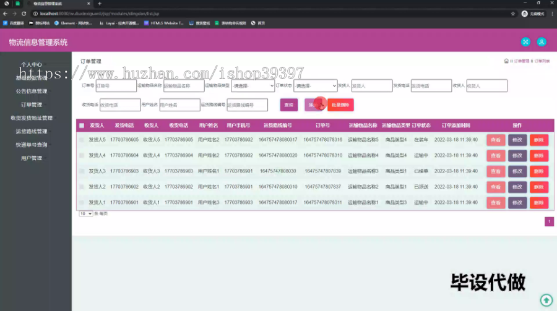Click the 订单状态 cell showing 在装车
This screenshot has height=311, width=557.
(x=421, y=140)
